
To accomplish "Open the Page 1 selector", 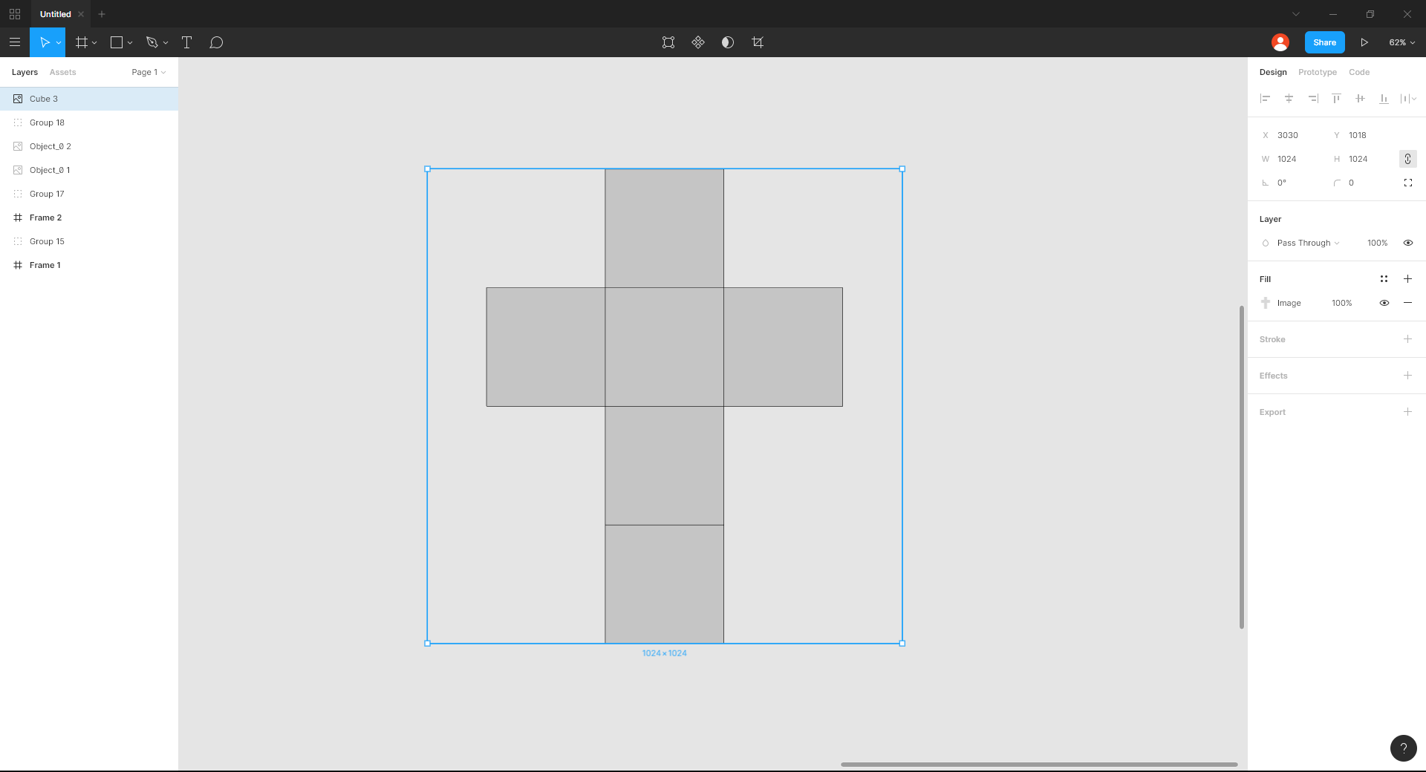I will pos(149,72).
